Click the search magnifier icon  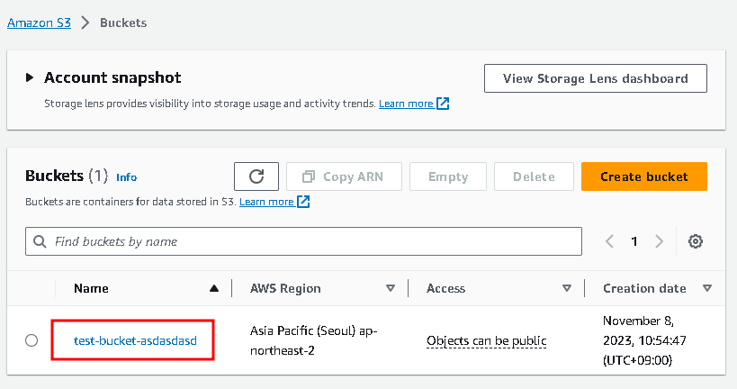click(40, 241)
